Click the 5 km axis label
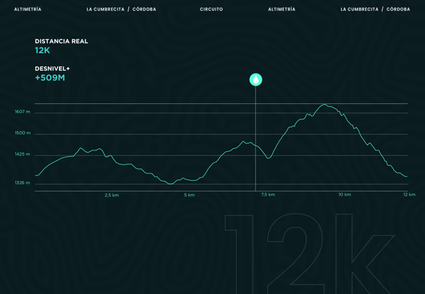Screen dimensions: 425x294 point(189,195)
